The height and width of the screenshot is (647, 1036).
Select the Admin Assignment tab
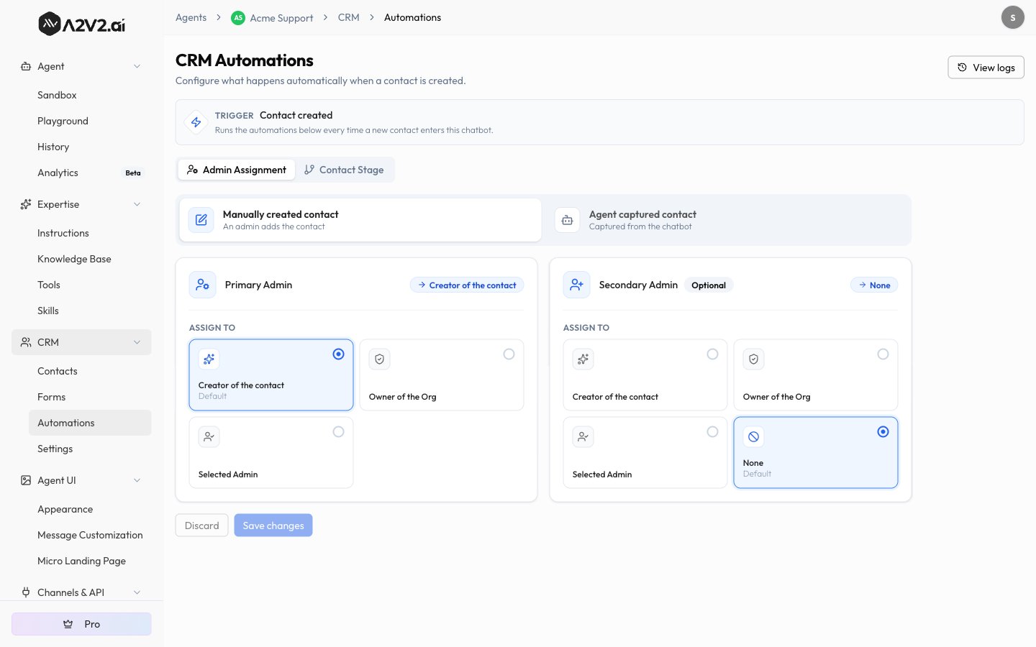point(237,170)
